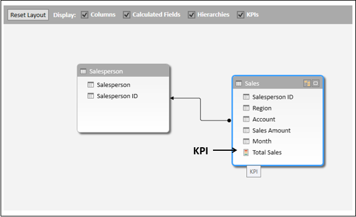
Task: Select the Account column icon
Action: click(246, 119)
